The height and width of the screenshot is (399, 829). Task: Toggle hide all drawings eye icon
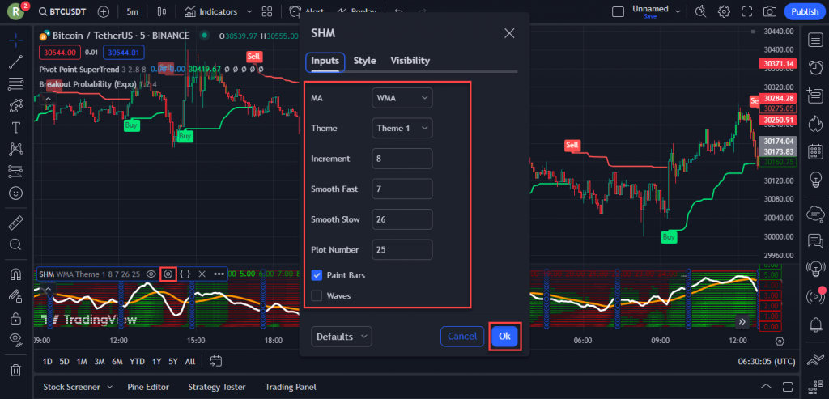tap(16, 340)
